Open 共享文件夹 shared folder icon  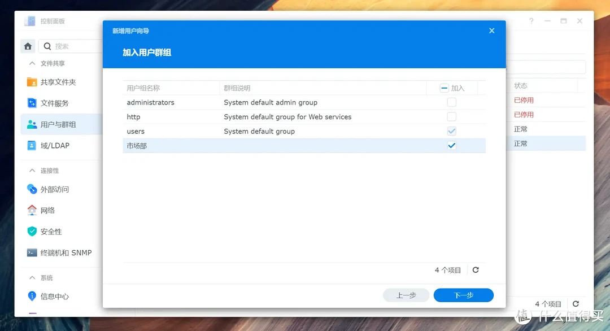point(32,82)
